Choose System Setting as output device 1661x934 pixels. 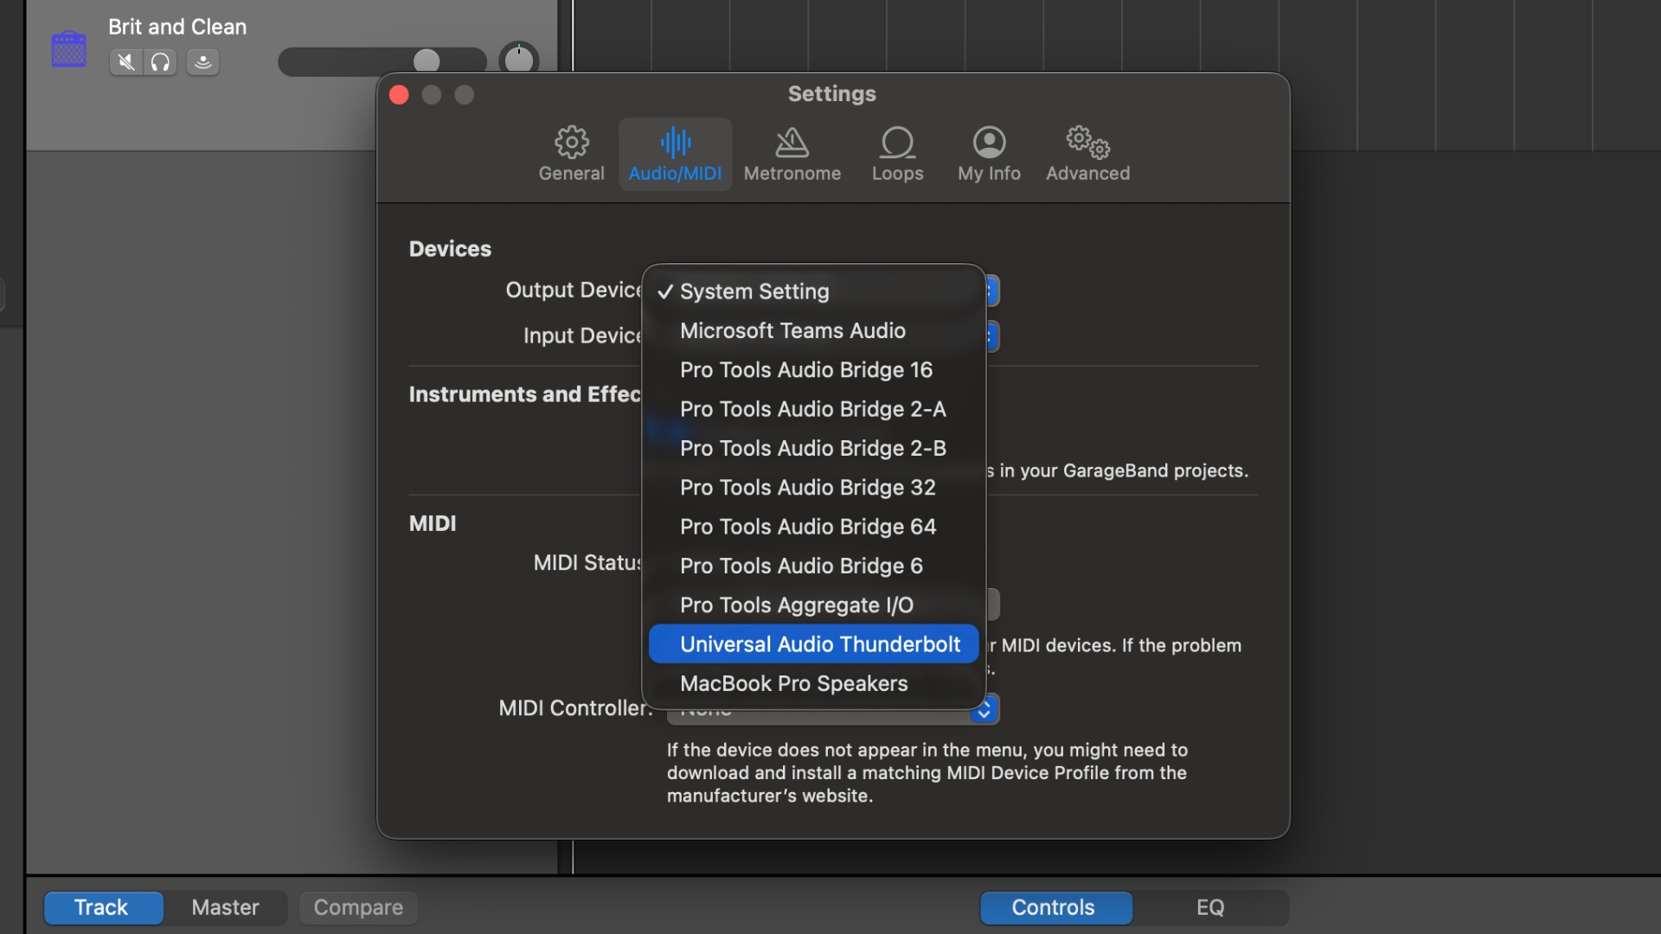pos(813,291)
